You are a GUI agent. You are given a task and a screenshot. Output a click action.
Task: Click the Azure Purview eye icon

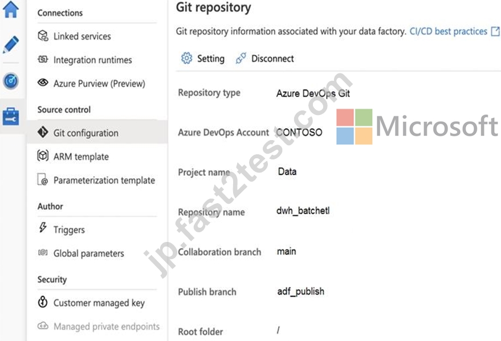pyautogui.click(x=43, y=83)
